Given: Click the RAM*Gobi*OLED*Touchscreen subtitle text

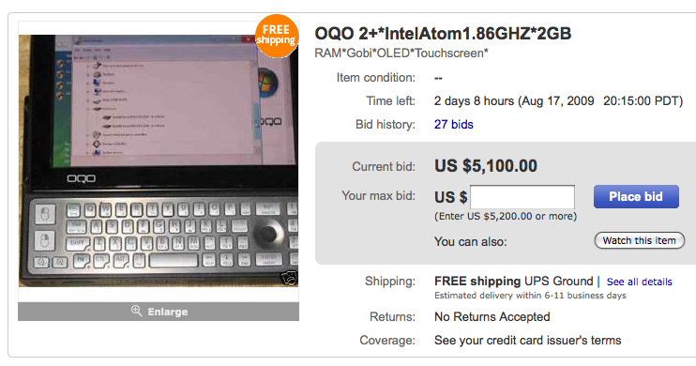Looking at the screenshot, I should coord(401,53).
